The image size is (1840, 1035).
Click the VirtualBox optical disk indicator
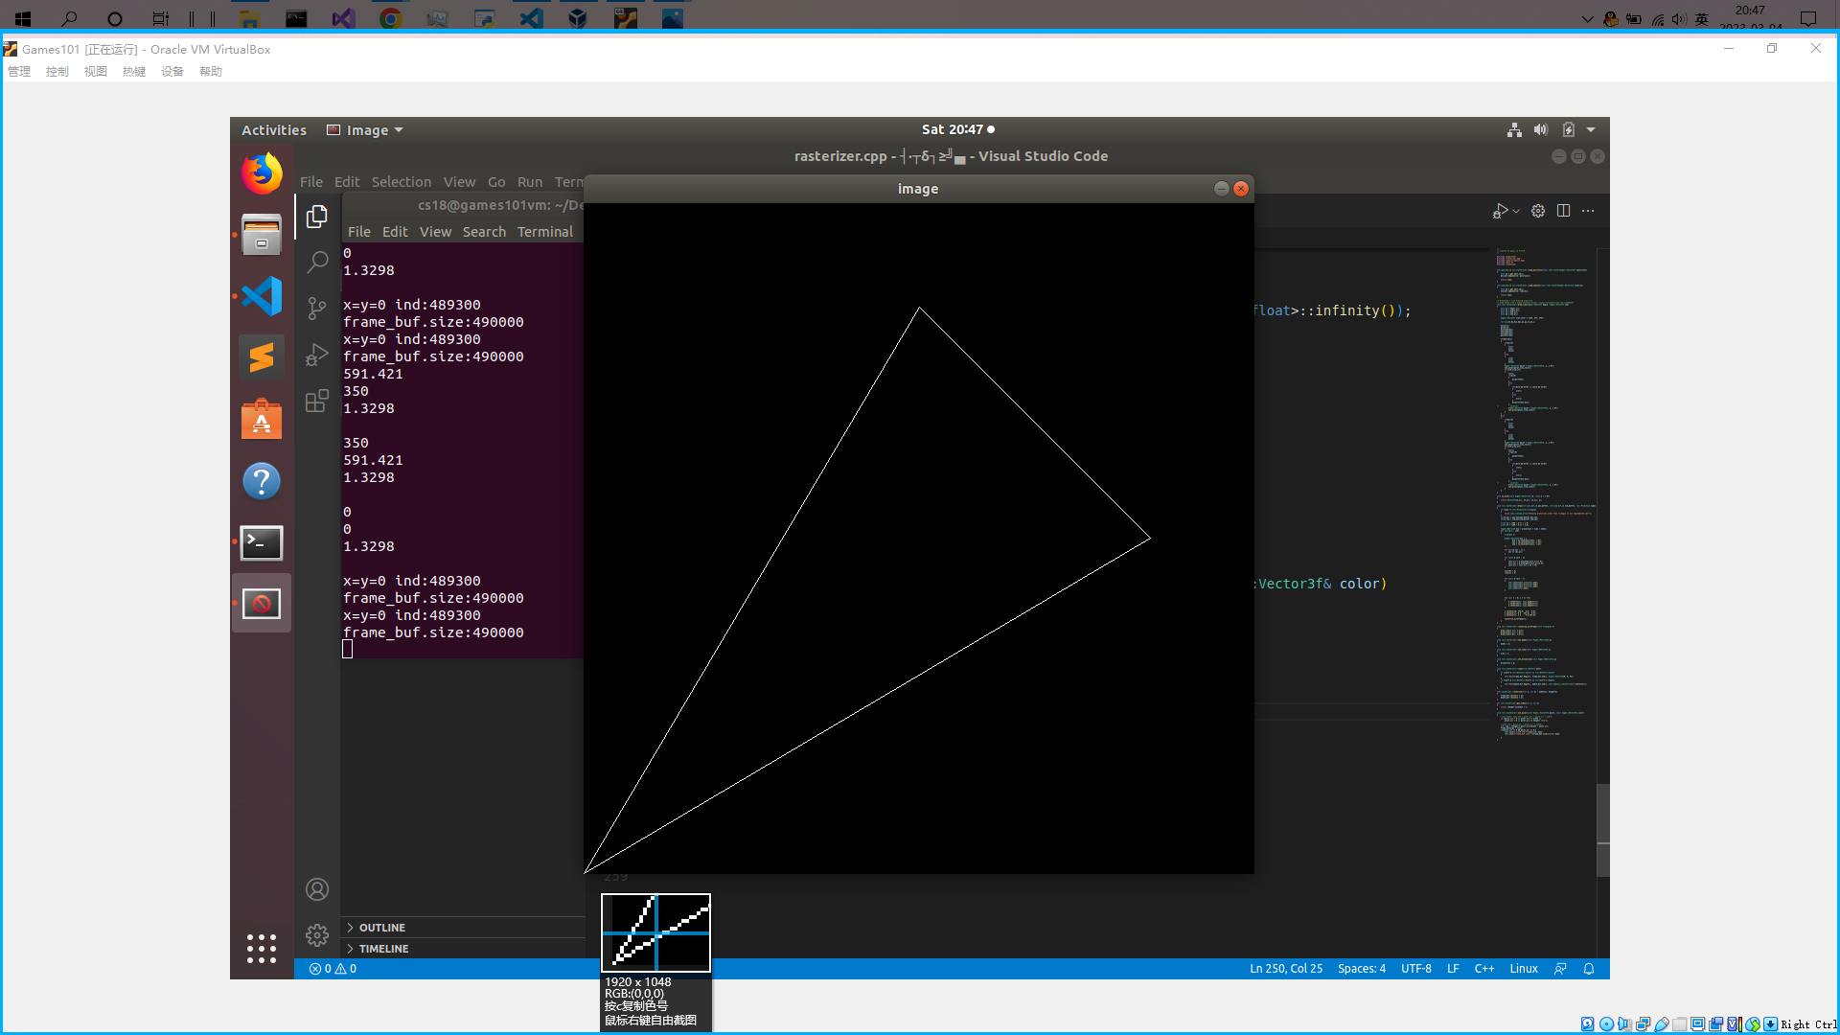[x=1607, y=1024]
